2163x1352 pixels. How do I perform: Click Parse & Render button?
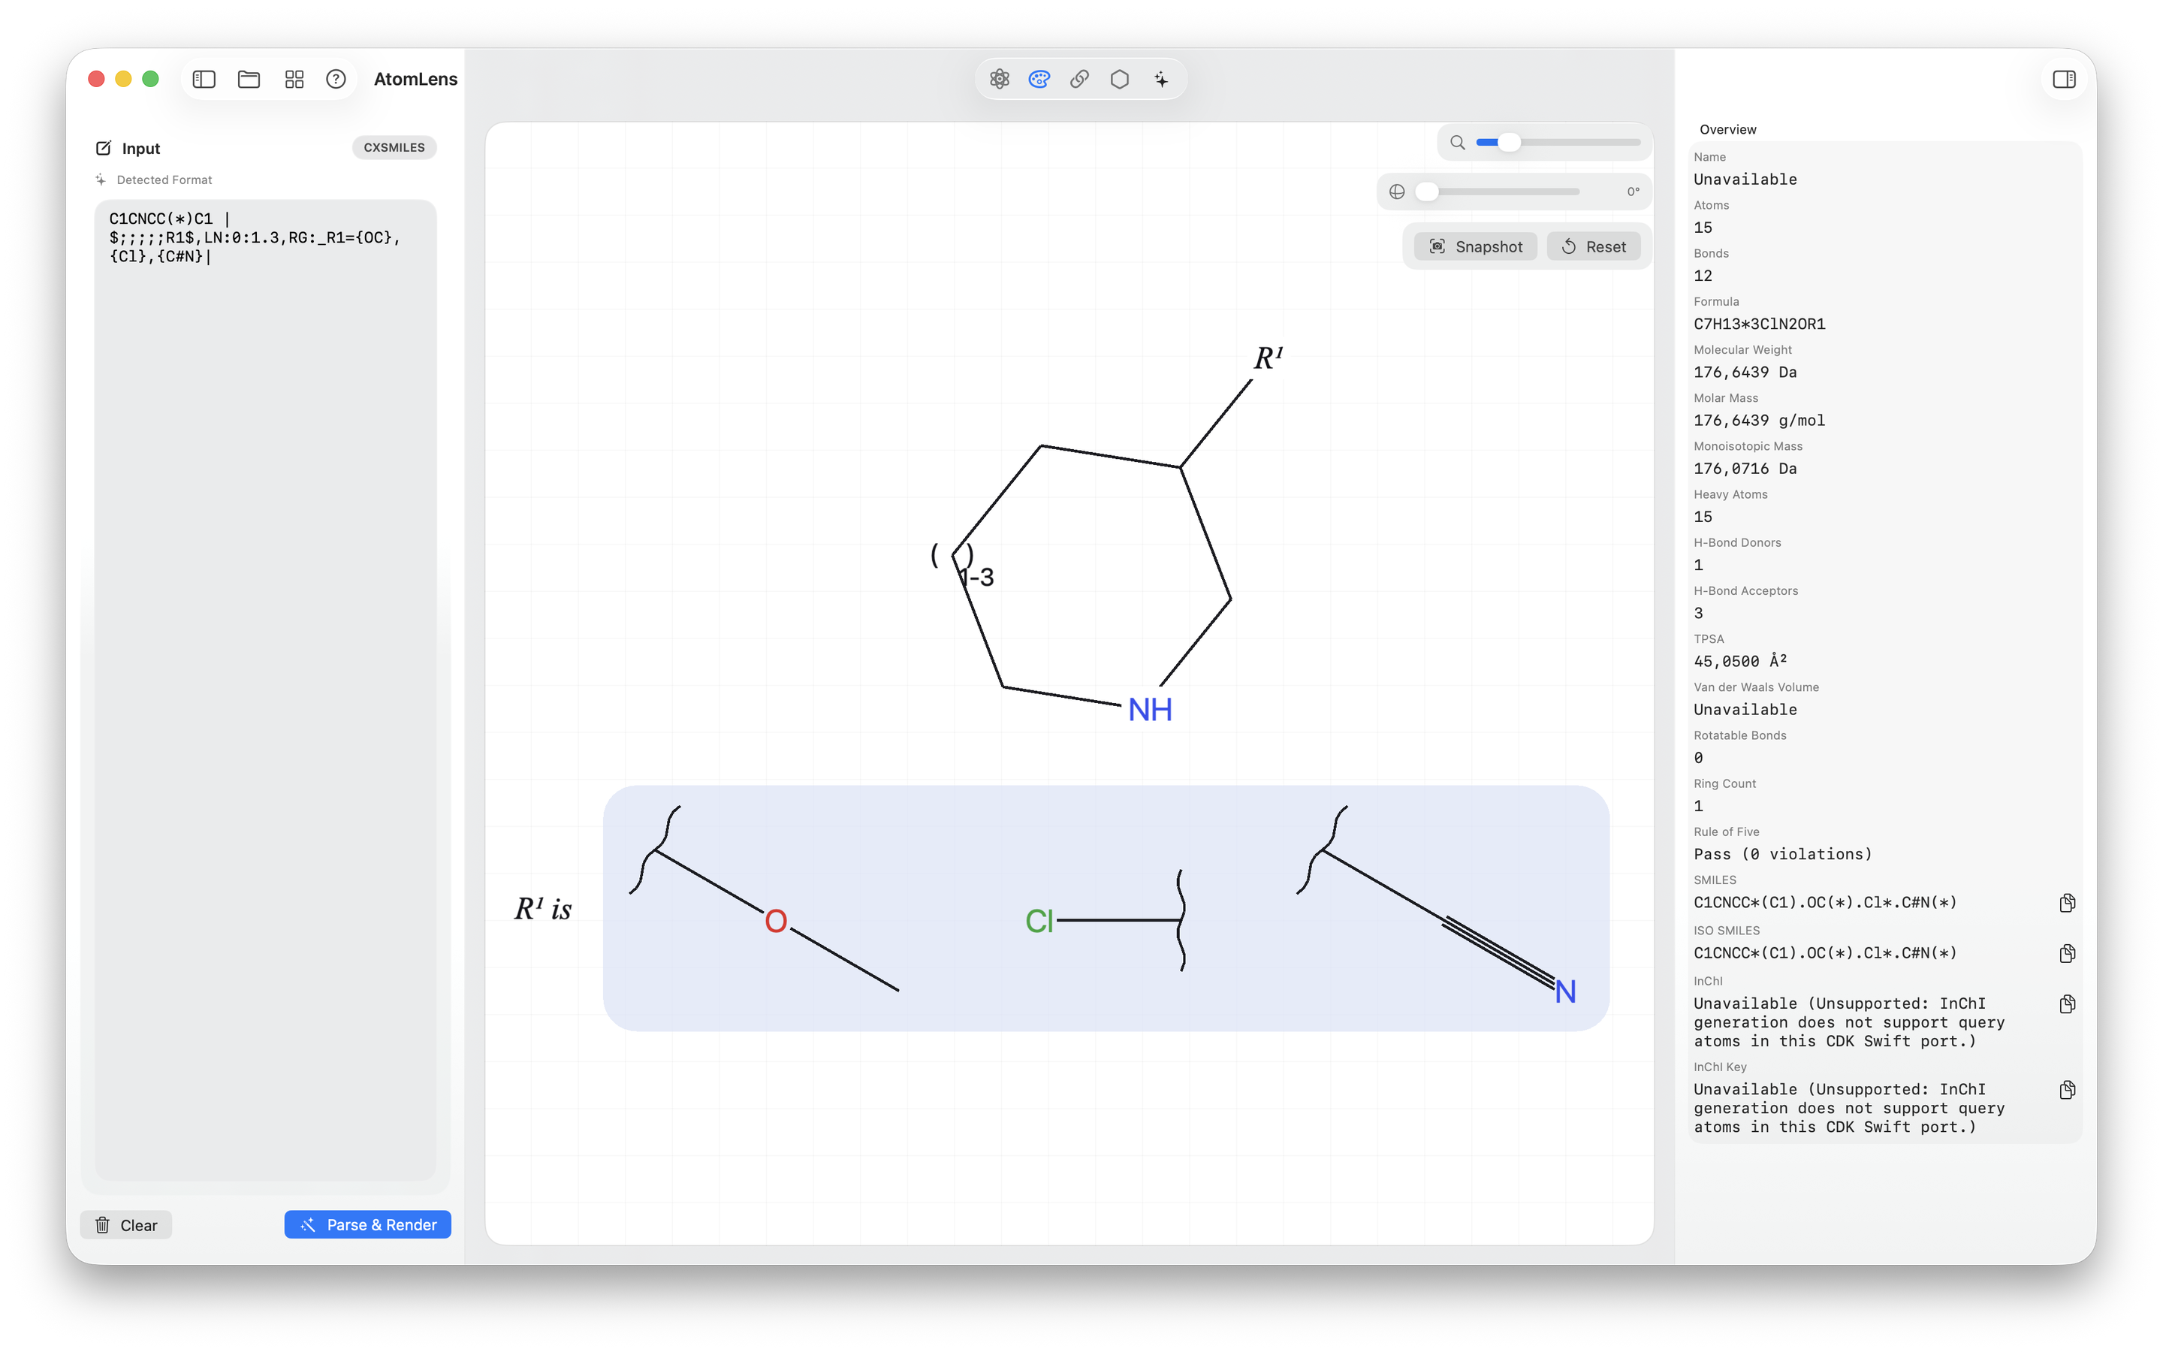pyautogui.click(x=367, y=1224)
